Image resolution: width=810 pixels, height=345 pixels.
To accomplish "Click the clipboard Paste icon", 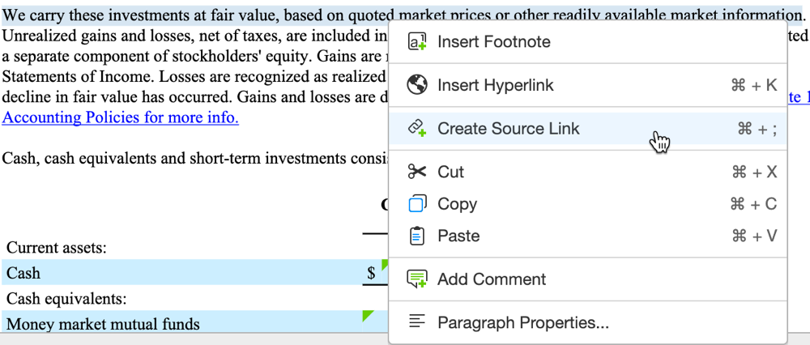I will click(417, 236).
